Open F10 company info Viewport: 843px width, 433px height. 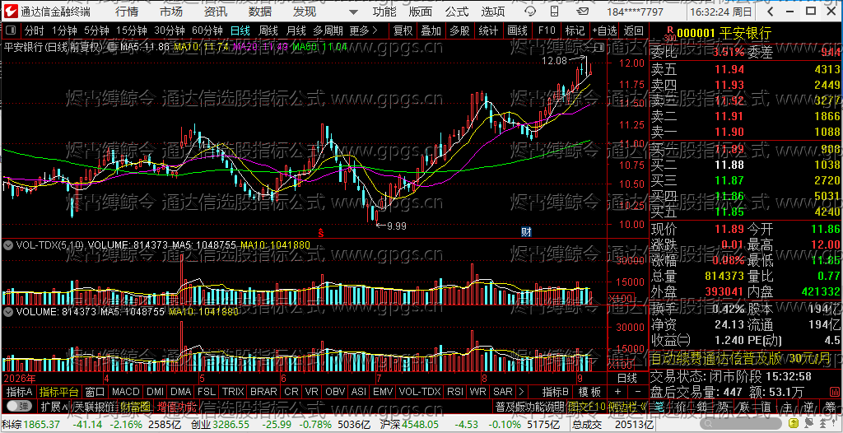click(547, 30)
